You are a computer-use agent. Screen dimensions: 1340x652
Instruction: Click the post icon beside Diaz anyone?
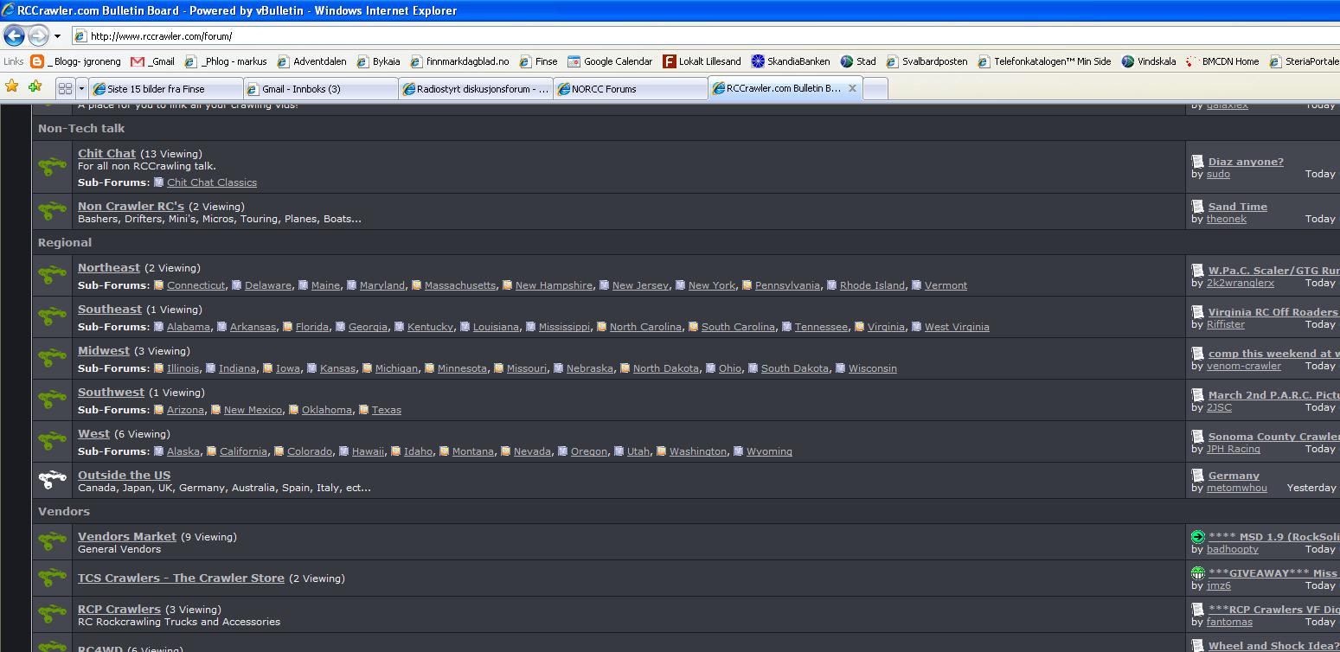[x=1197, y=162]
